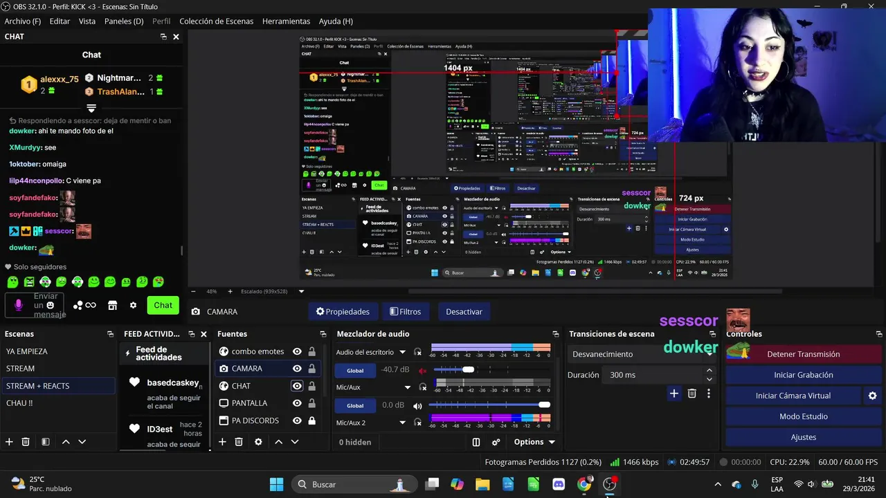Screen dimensions: 886x498
Task: Add a scene transition with plus button
Action: click(674, 394)
